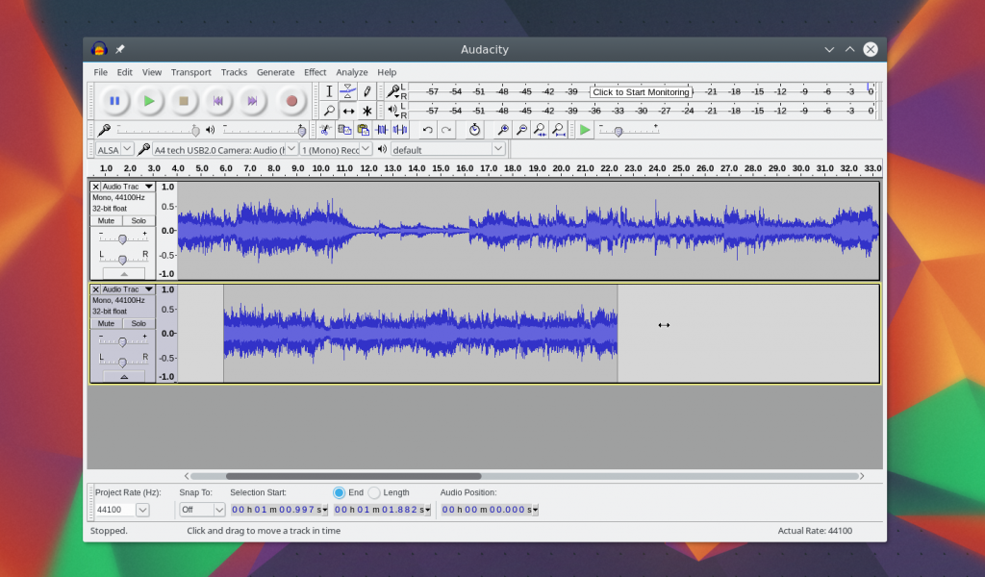Select the Draw (pencil) tool
This screenshot has width=985, height=577.
click(366, 91)
